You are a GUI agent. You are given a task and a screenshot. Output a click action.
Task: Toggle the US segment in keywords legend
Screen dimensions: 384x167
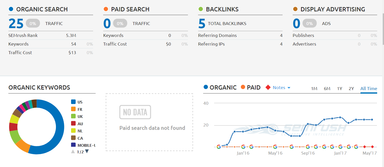pyautogui.click(x=77, y=102)
